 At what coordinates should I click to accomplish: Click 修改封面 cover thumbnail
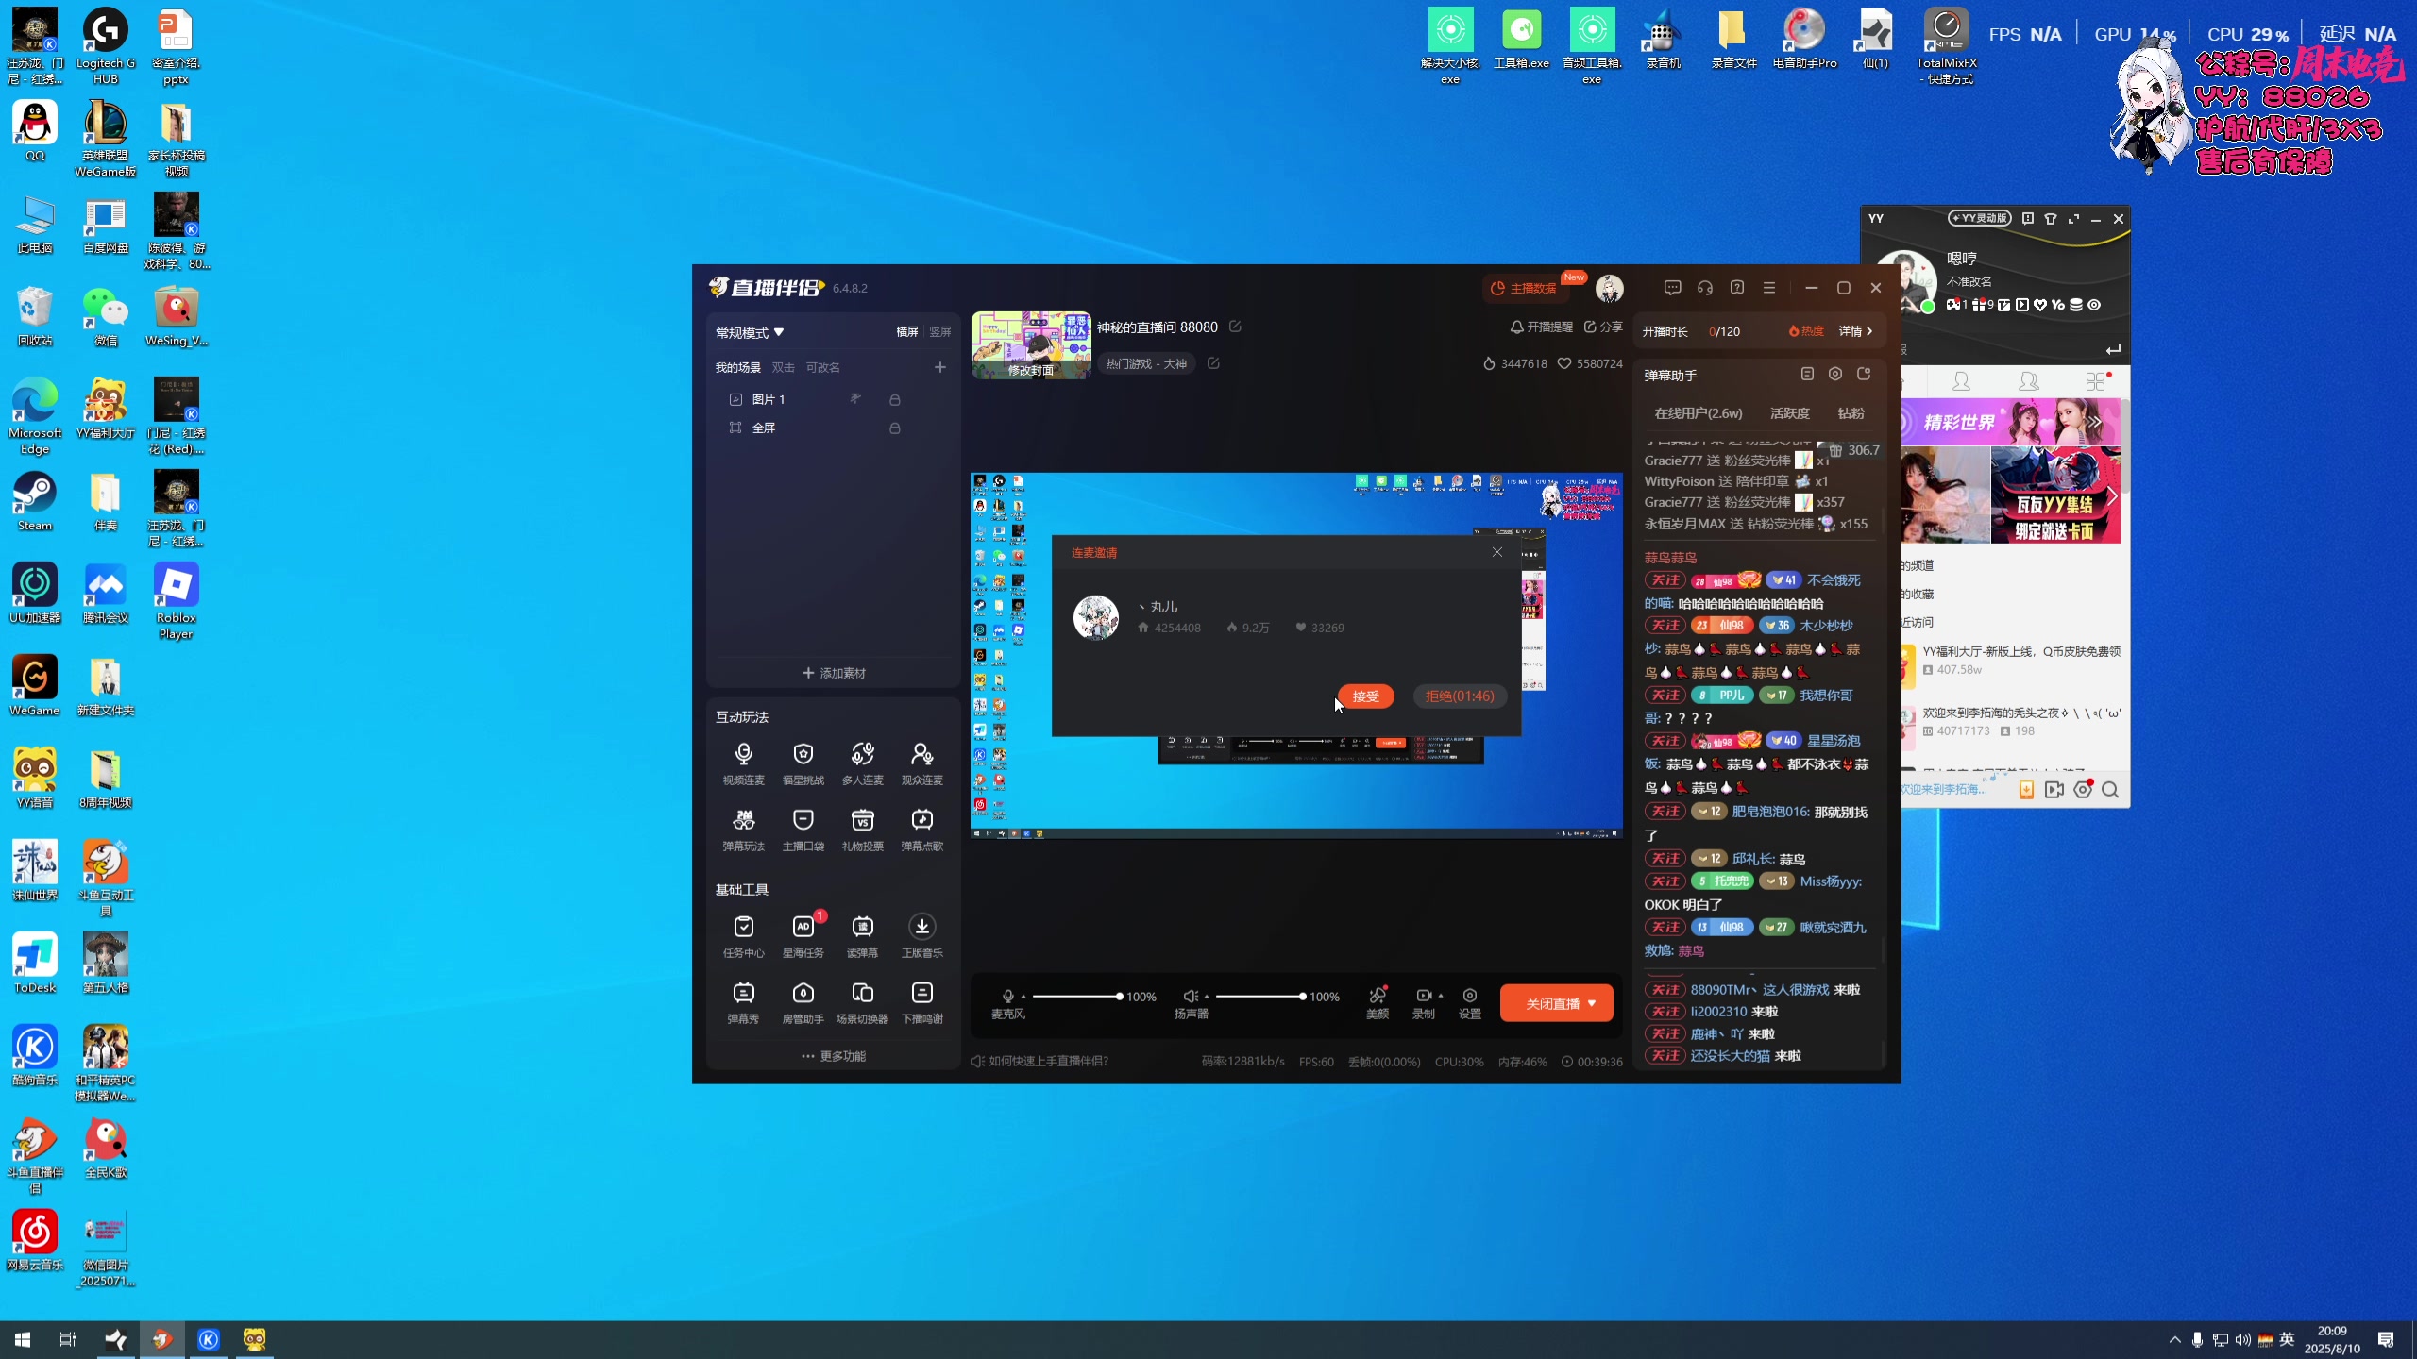(1031, 345)
